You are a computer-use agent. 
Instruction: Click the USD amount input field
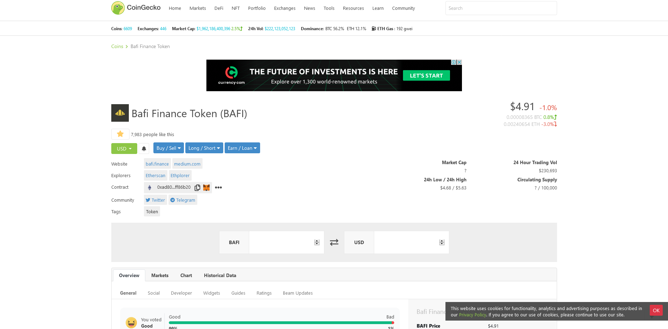(x=411, y=242)
